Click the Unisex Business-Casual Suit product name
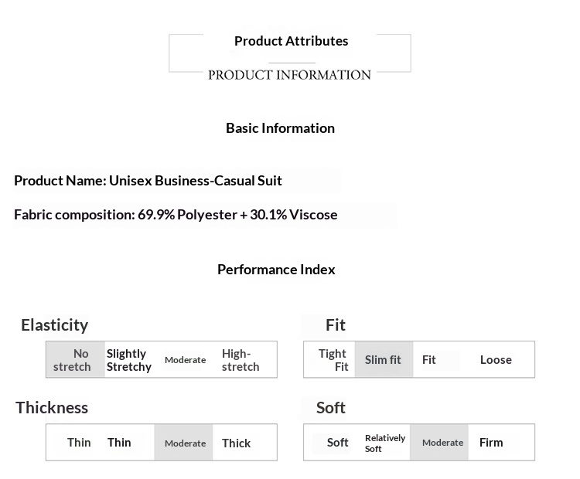Screen dimensions: 580x479 pyautogui.click(x=195, y=181)
